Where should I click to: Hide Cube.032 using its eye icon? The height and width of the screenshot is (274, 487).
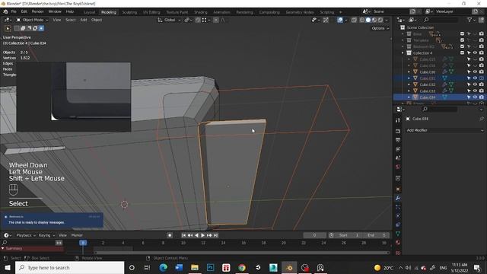pos(475,84)
